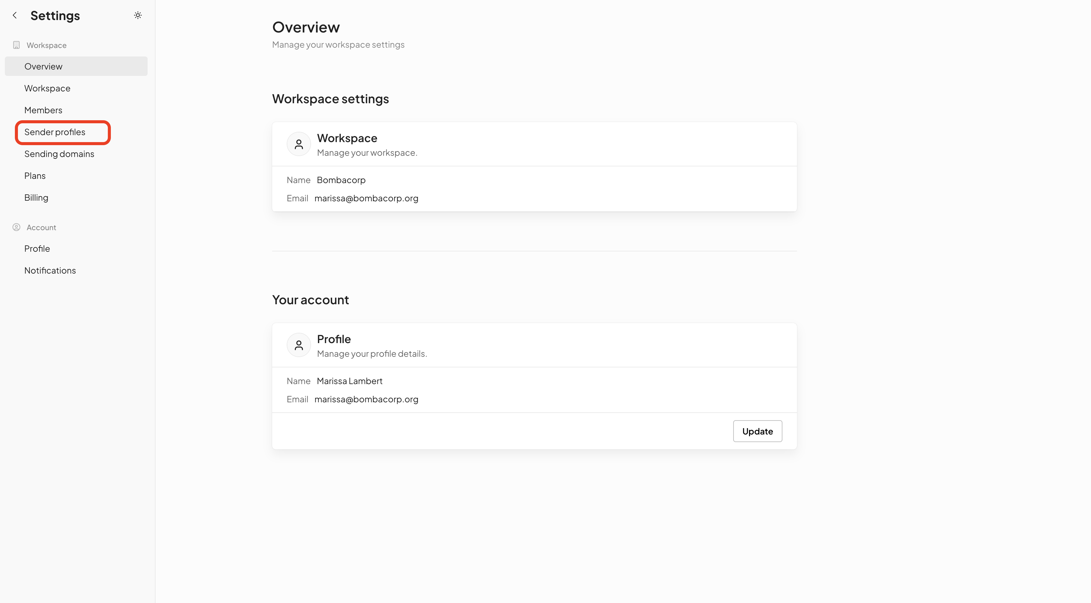Click the back arrow beside Settings
This screenshot has height=603, width=1091.
click(x=15, y=16)
